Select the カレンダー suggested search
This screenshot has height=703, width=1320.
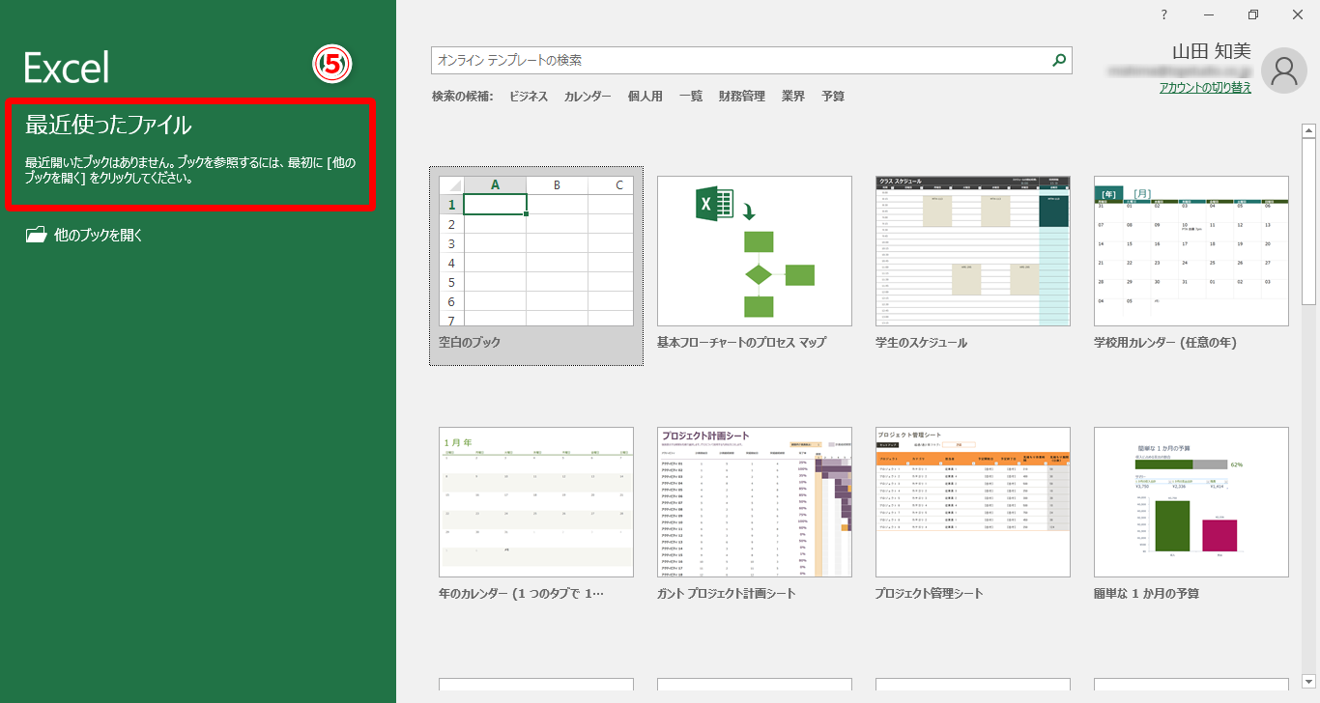(588, 97)
